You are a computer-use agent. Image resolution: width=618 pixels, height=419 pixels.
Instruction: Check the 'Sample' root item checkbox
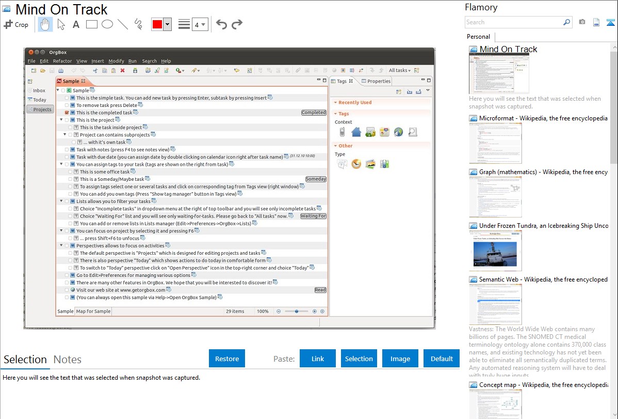(x=63, y=90)
